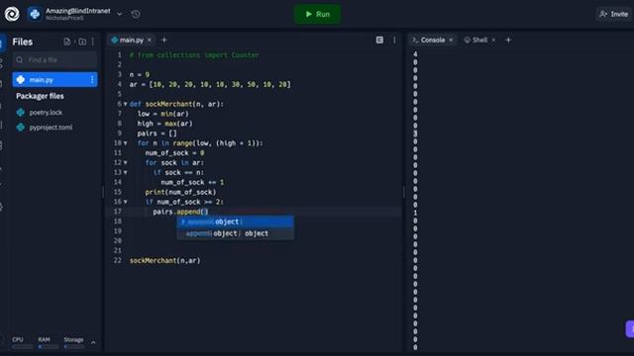The height and width of the screenshot is (356, 634).
Task: Click the purple help widget at right edge
Action: (630, 329)
